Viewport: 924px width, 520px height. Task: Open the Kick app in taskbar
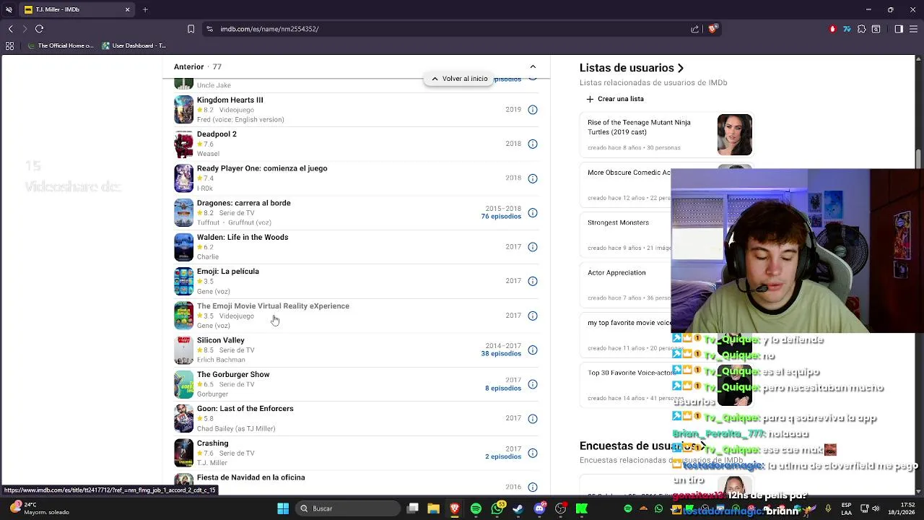coord(581,508)
